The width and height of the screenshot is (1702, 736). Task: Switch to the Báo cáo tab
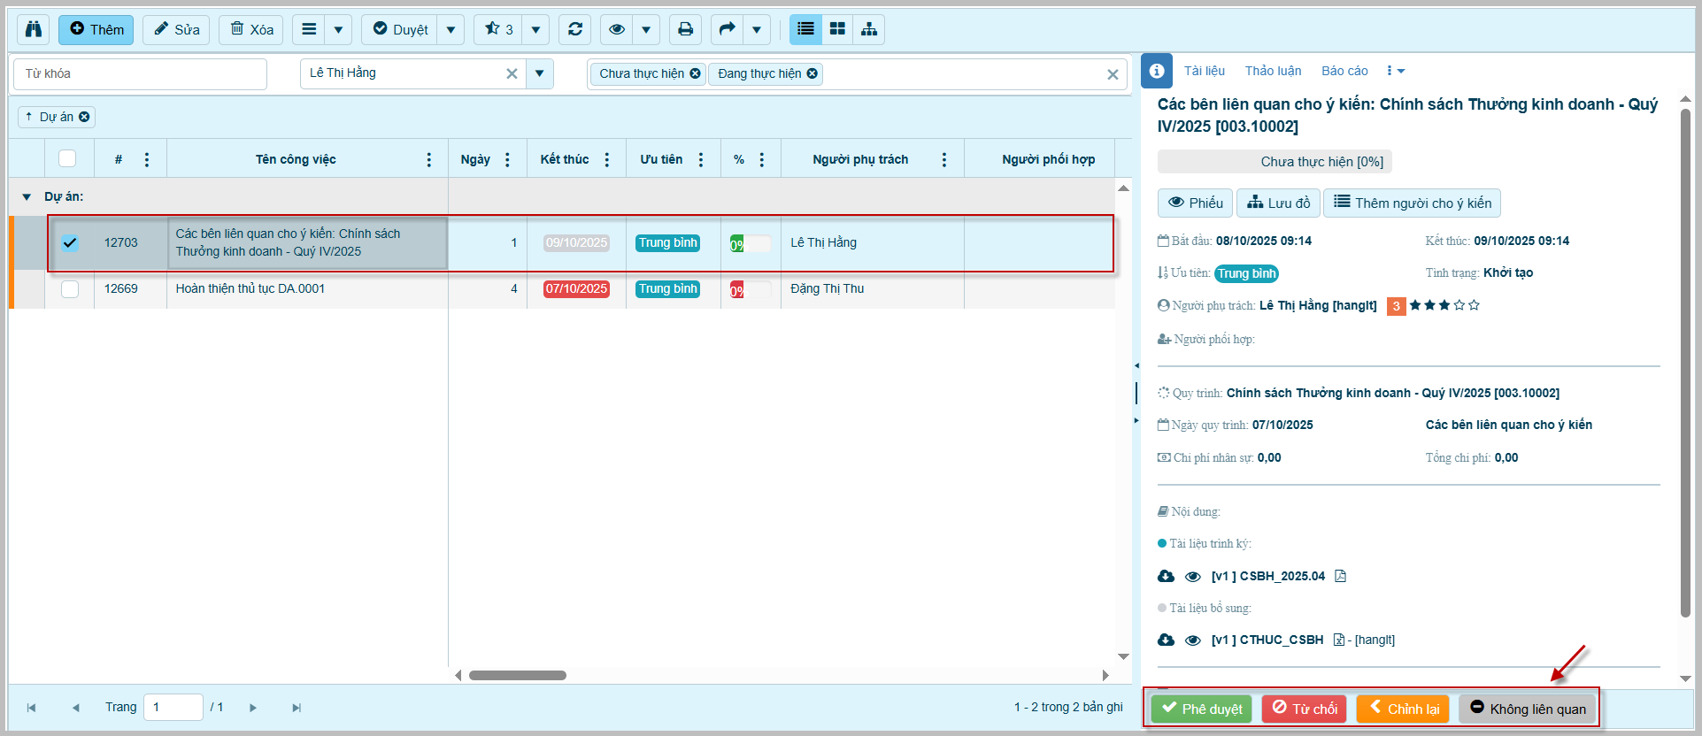coord(1344,71)
